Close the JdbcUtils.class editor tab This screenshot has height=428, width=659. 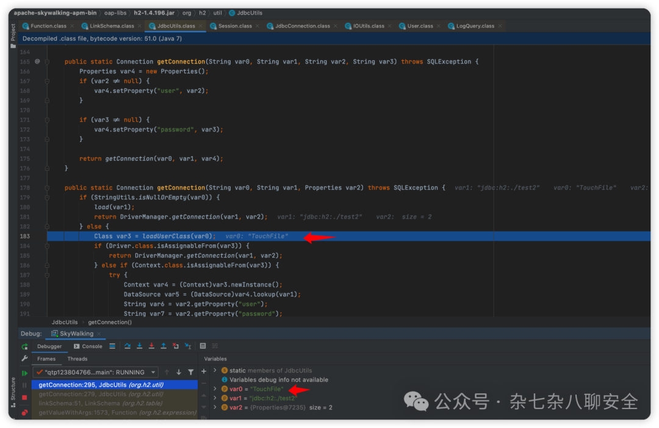pyautogui.click(x=201, y=26)
